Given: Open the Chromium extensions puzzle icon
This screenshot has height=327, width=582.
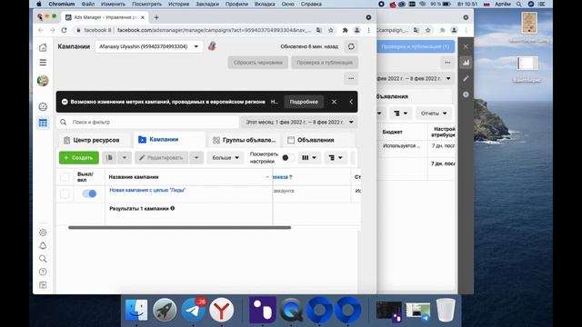Looking at the screenshot, I should 346,30.
